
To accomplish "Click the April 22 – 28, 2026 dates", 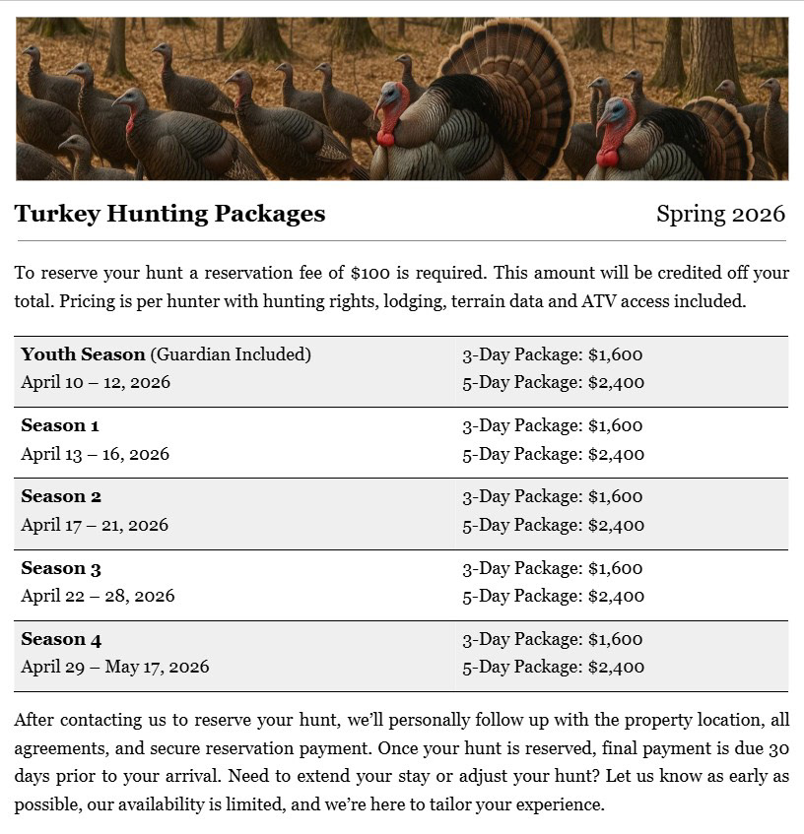I will coord(98,596).
